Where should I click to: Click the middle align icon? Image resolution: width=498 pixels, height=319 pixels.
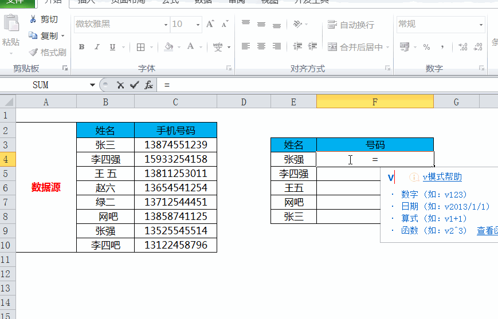[x=261, y=24]
